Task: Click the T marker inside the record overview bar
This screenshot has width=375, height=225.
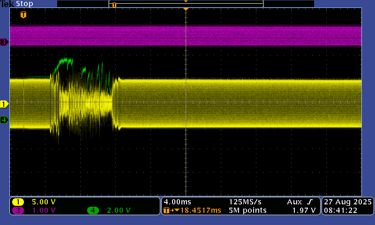Action: click(x=114, y=5)
